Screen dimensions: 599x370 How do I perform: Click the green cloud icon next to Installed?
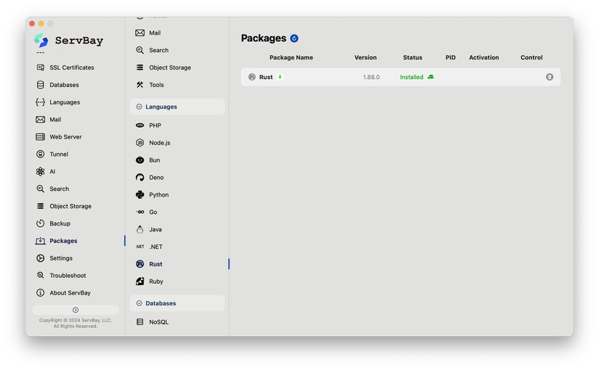pos(431,77)
